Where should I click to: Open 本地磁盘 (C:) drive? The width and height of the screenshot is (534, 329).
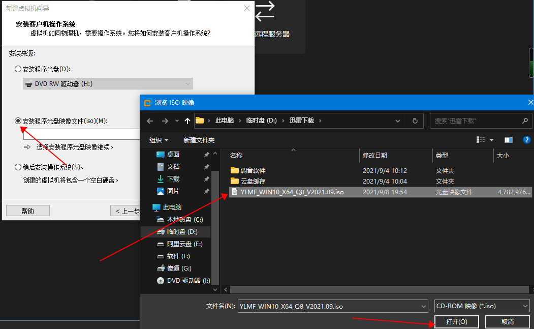[x=185, y=220]
